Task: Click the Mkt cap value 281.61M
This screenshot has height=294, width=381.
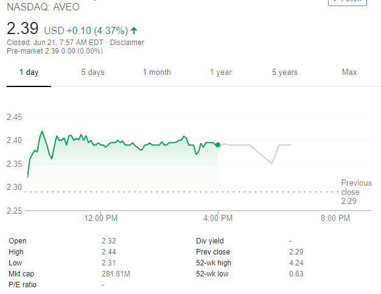Action: click(x=116, y=273)
